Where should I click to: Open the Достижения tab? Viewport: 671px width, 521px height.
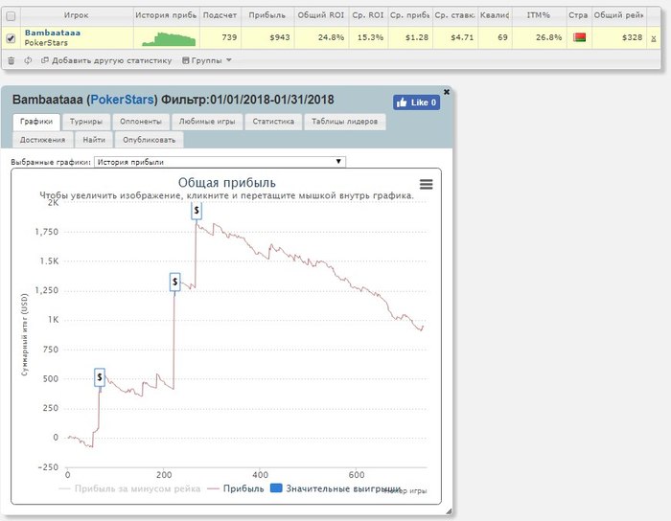pos(42,140)
